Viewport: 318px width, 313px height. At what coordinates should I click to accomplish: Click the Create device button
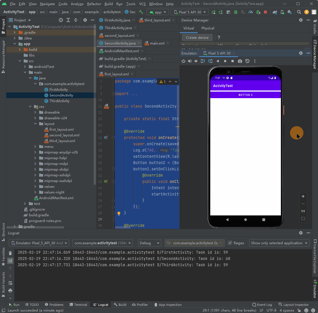(197, 37)
